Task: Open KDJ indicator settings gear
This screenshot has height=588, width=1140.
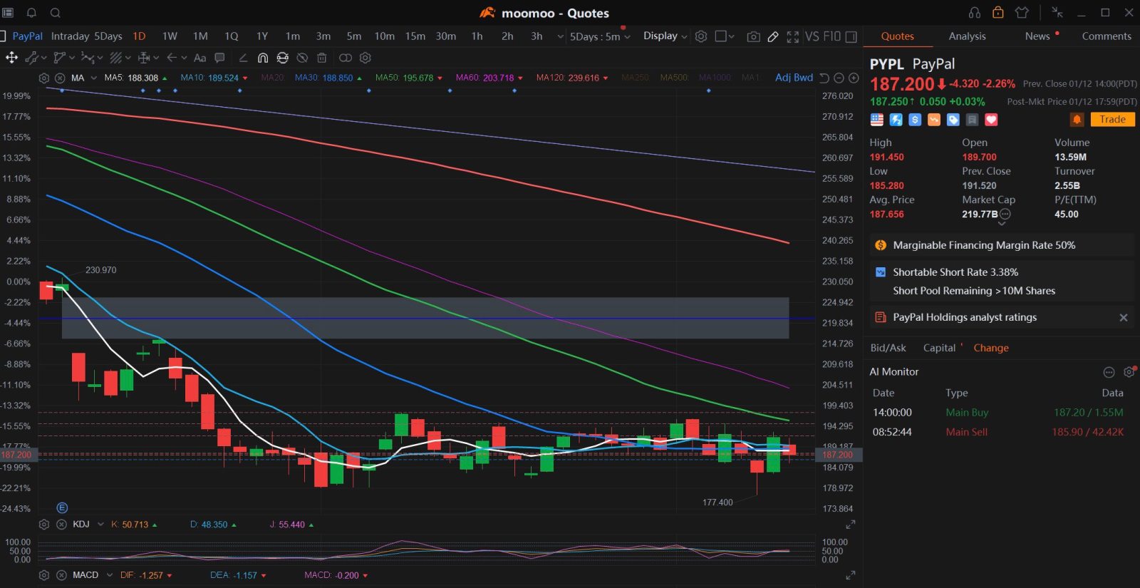Action: (x=44, y=525)
